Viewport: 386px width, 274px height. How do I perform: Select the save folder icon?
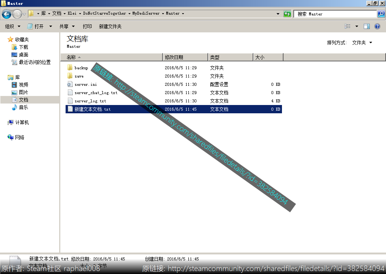pyautogui.click(x=70, y=76)
